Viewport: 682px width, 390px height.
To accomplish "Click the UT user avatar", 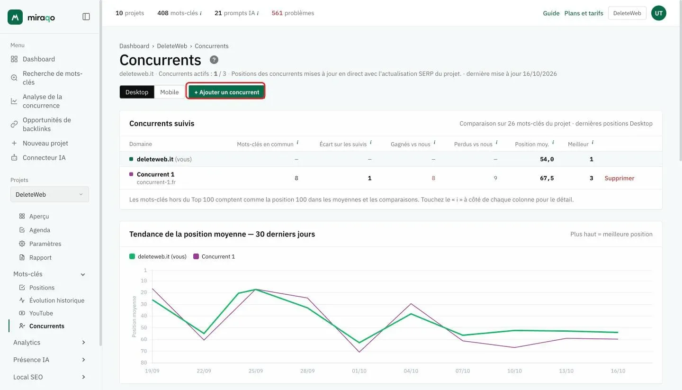I will click(x=658, y=13).
